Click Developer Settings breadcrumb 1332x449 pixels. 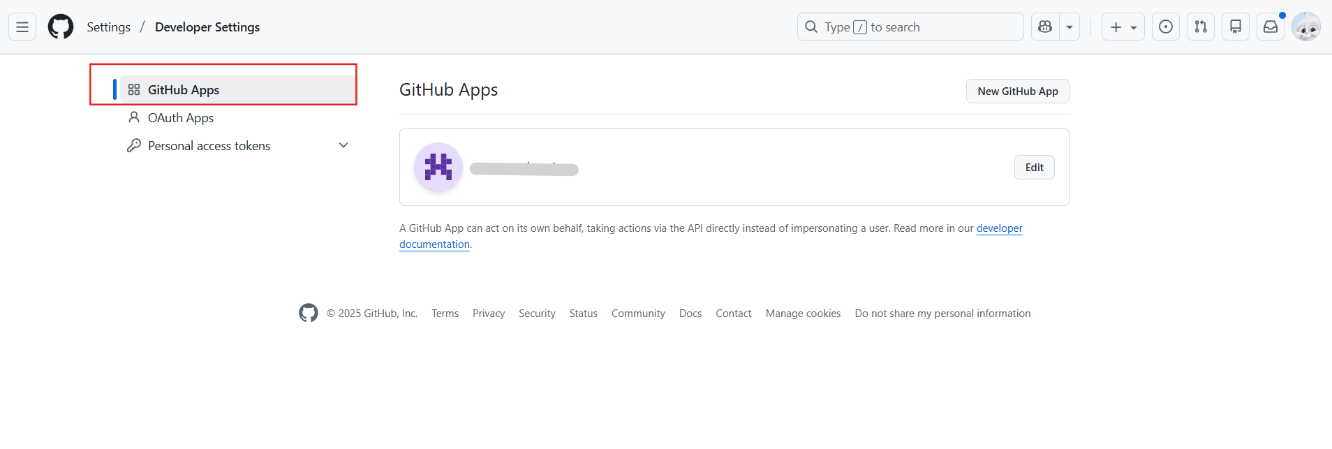coord(207,27)
